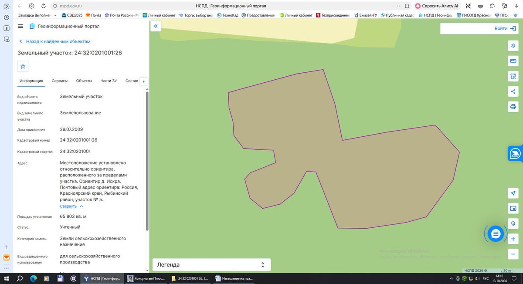The image size is (523, 284).
Task: Collapse the left information panel
Action: pyautogui.click(x=156, y=26)
